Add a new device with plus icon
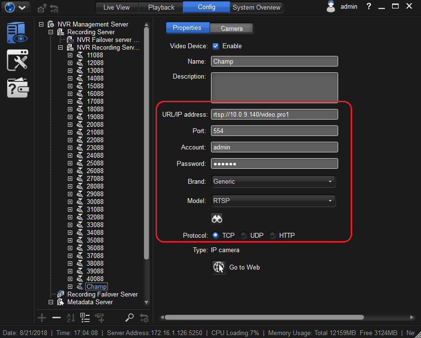The width and height of the screenshot is (421, 338). click(x=41, y=318)
